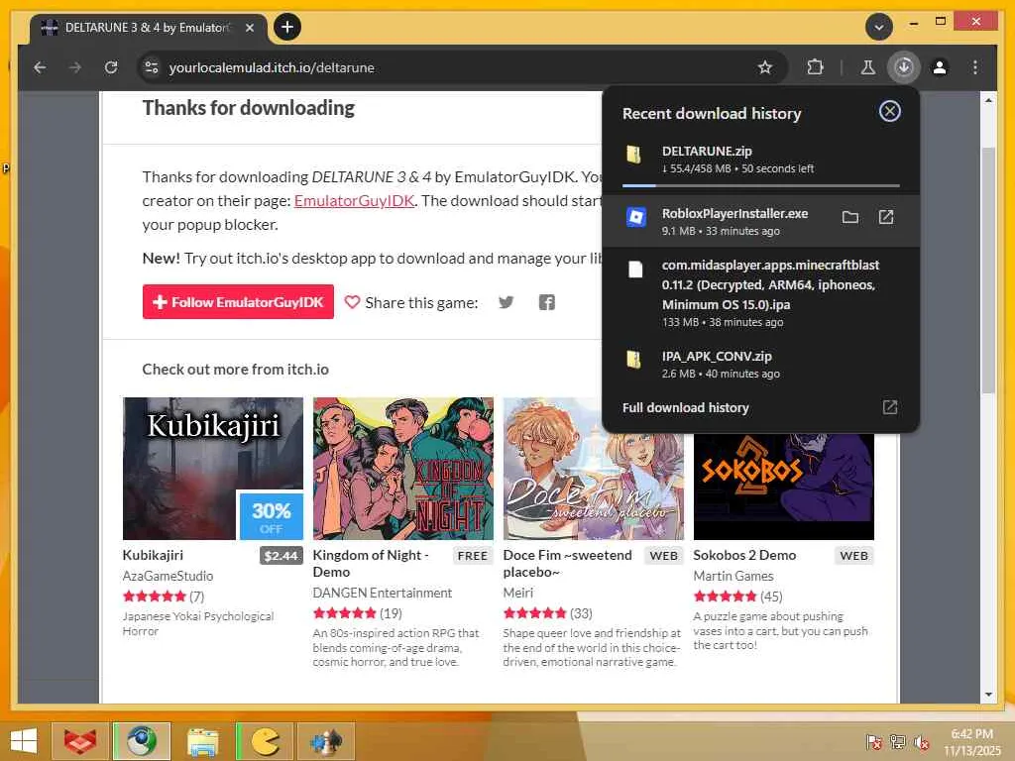The image size is (1015, 761).
Task: Open Full download history link
Action: point(760,407)
